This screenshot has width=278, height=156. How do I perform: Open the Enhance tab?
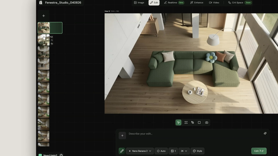pyautogui.click(x=197, y=3)
